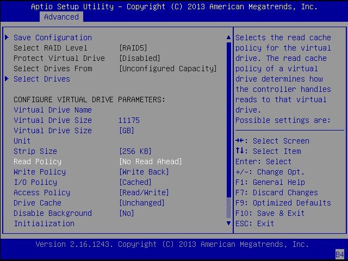
Task: Edit virtual drive size value 11175
Action: (129, 120)
